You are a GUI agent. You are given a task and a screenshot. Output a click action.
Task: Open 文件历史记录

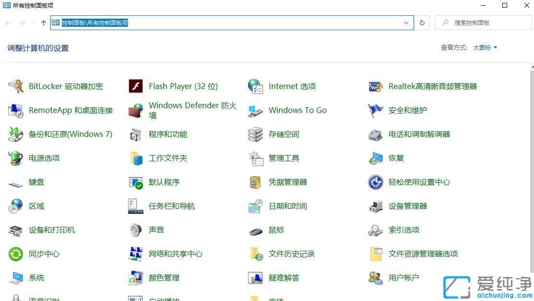click(x=291, y=254)
